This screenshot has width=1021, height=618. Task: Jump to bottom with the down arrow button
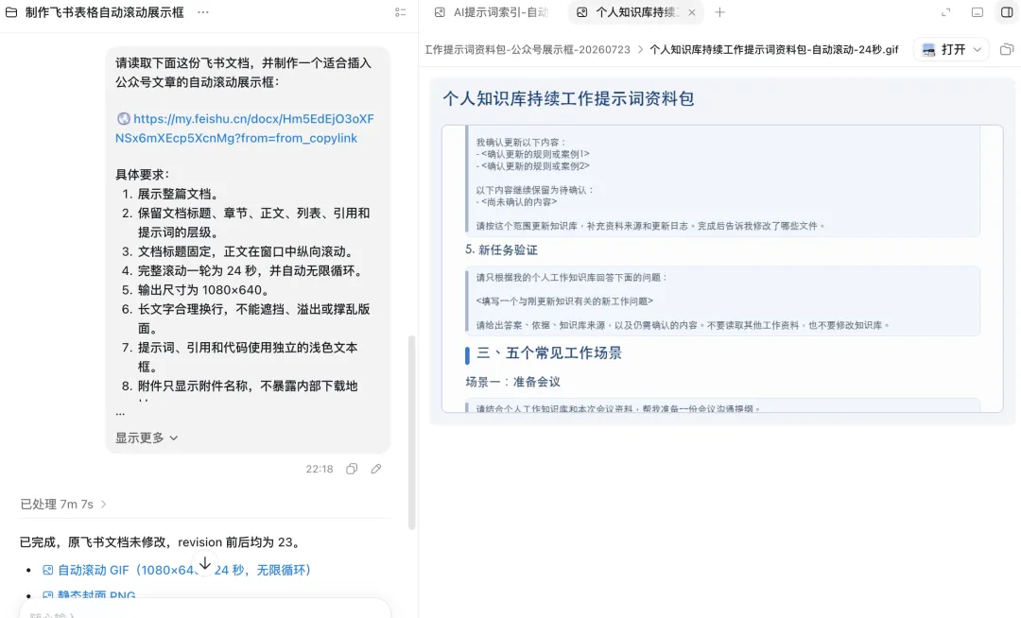click(204, 563)
